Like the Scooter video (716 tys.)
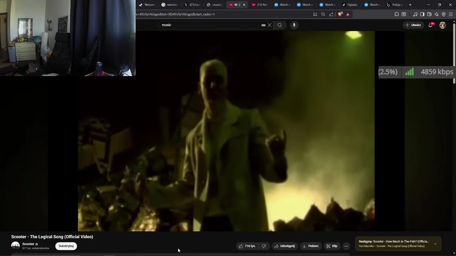The height and width of the screenshot is (256, 456). (x=247, y=246)
